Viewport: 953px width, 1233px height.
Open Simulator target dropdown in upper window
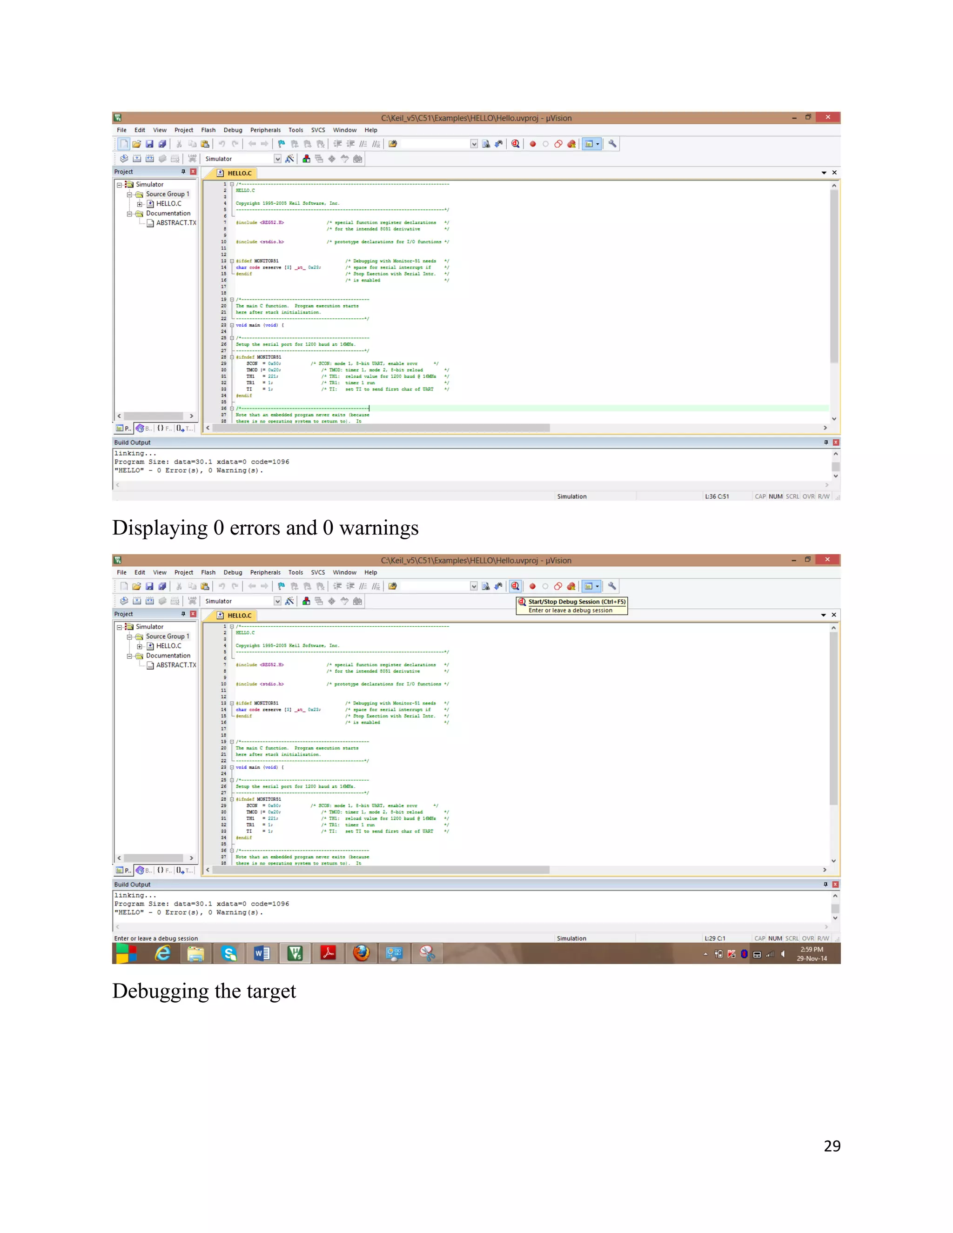(x=277, y=159)
